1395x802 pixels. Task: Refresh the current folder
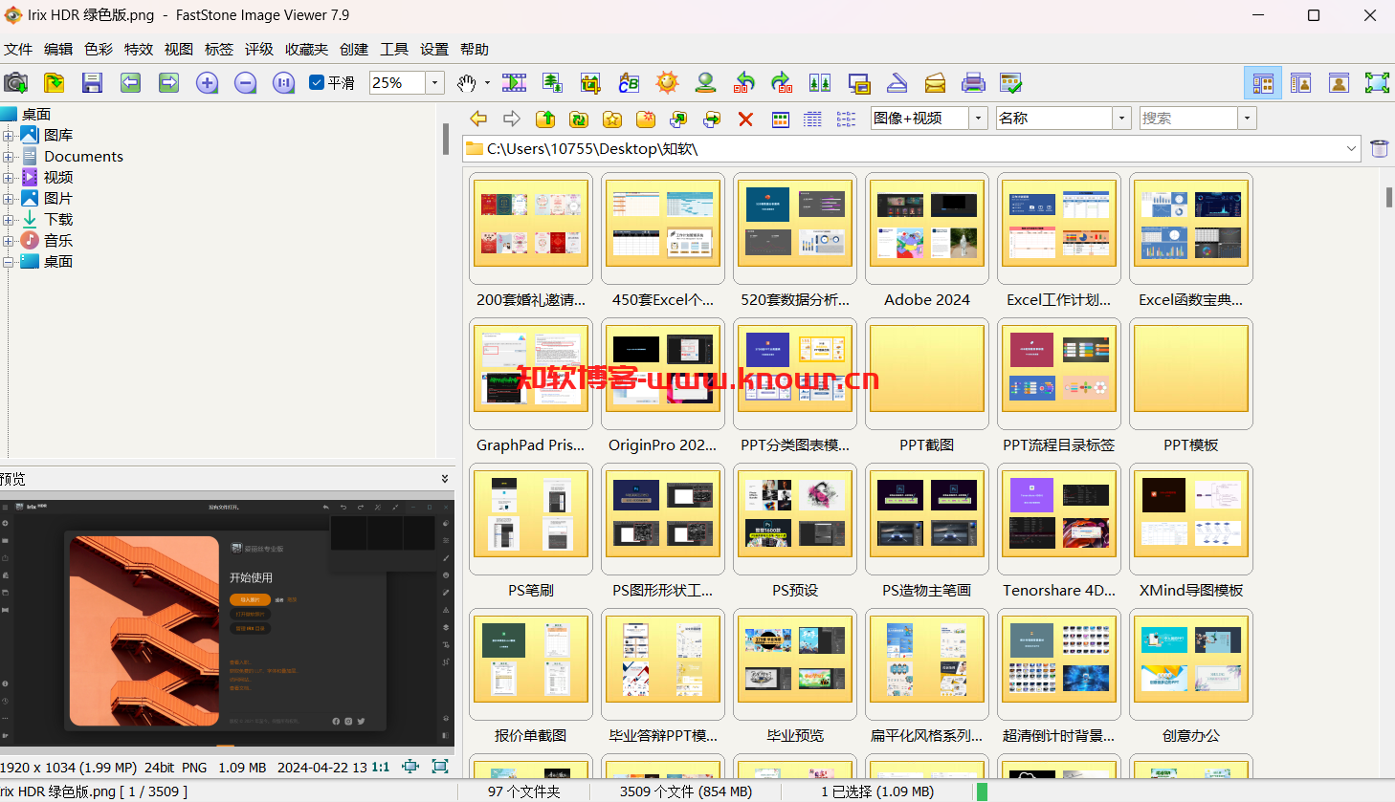[579, 119]
